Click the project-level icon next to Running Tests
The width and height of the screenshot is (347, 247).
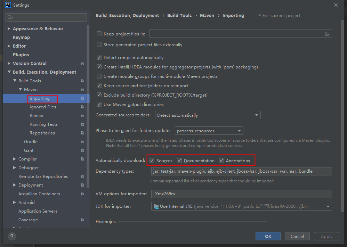click(x=82, y=124)
